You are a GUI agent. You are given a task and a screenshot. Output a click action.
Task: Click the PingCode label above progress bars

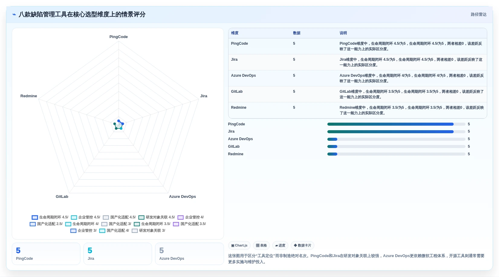[x=236, y=124]
